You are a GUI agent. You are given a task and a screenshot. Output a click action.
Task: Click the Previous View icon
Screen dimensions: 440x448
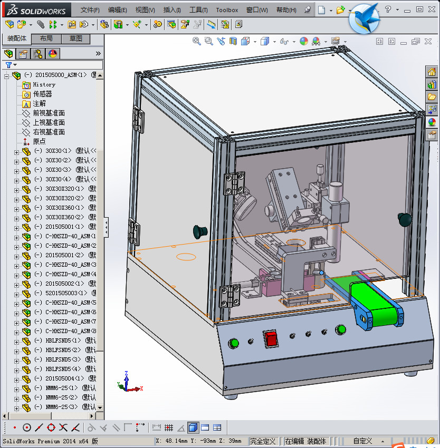tap(221, 41)
